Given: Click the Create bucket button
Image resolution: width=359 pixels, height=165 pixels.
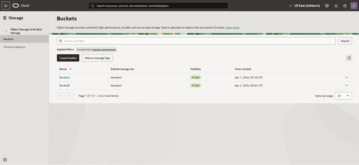Looking at the screenshot, I should (68, 58).
